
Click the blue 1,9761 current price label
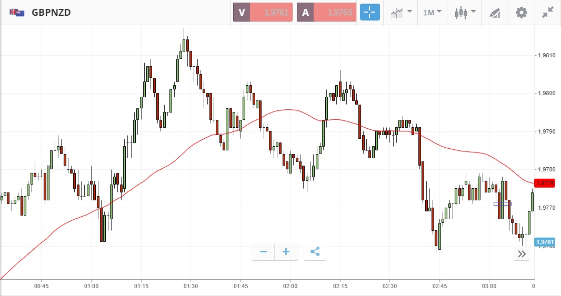tap(544, 242)
